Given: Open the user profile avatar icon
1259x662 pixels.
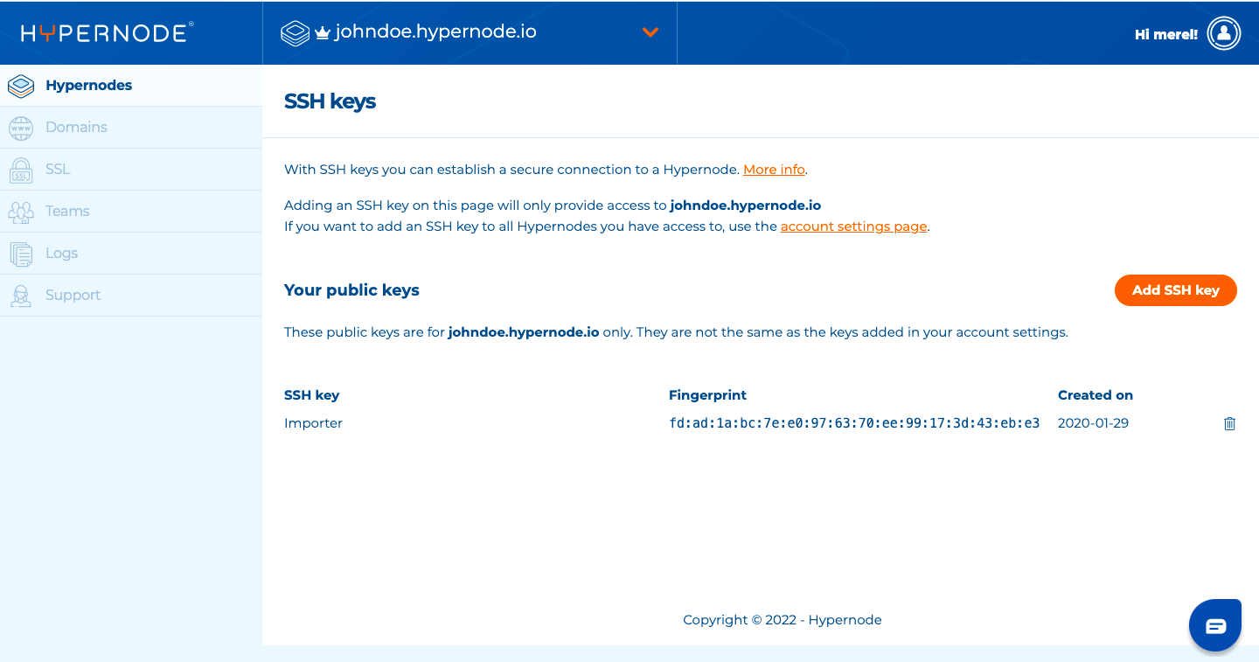Looking at the screenshot, I should coord(1223,34).
